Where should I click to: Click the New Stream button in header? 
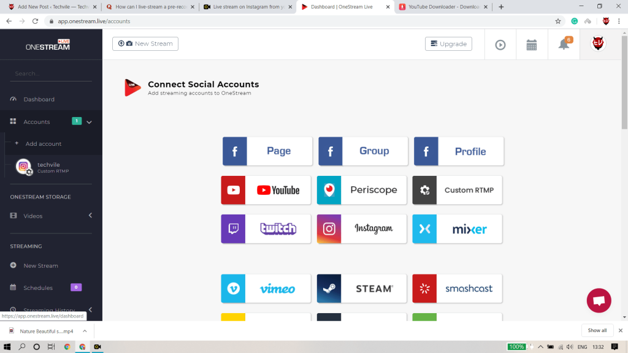[145, 44]
